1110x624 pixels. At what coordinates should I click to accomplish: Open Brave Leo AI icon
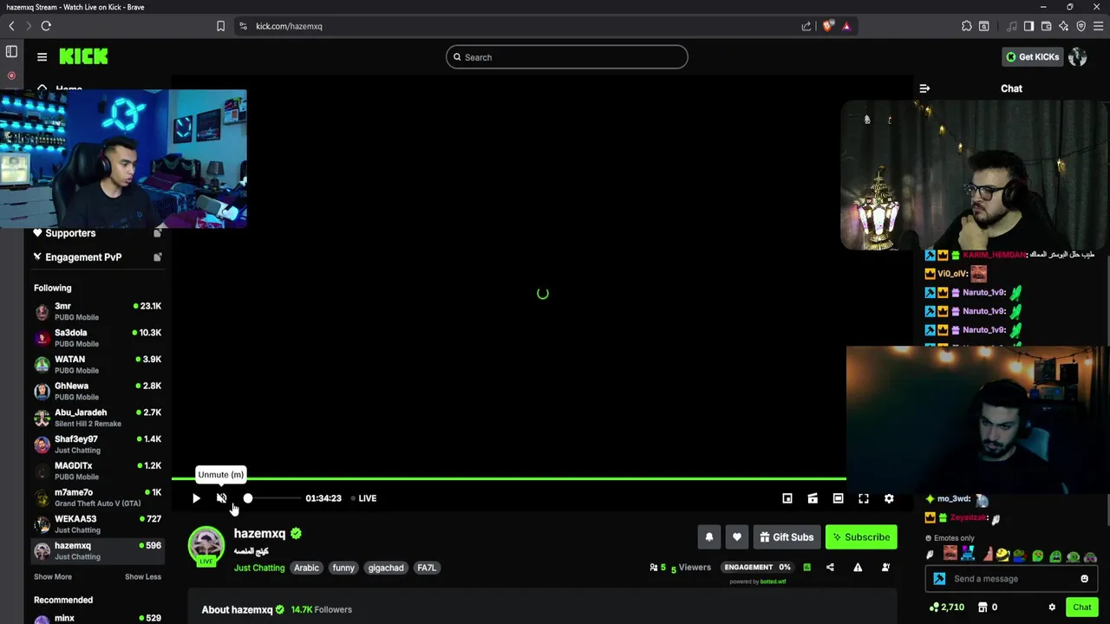click(1063, 26)
